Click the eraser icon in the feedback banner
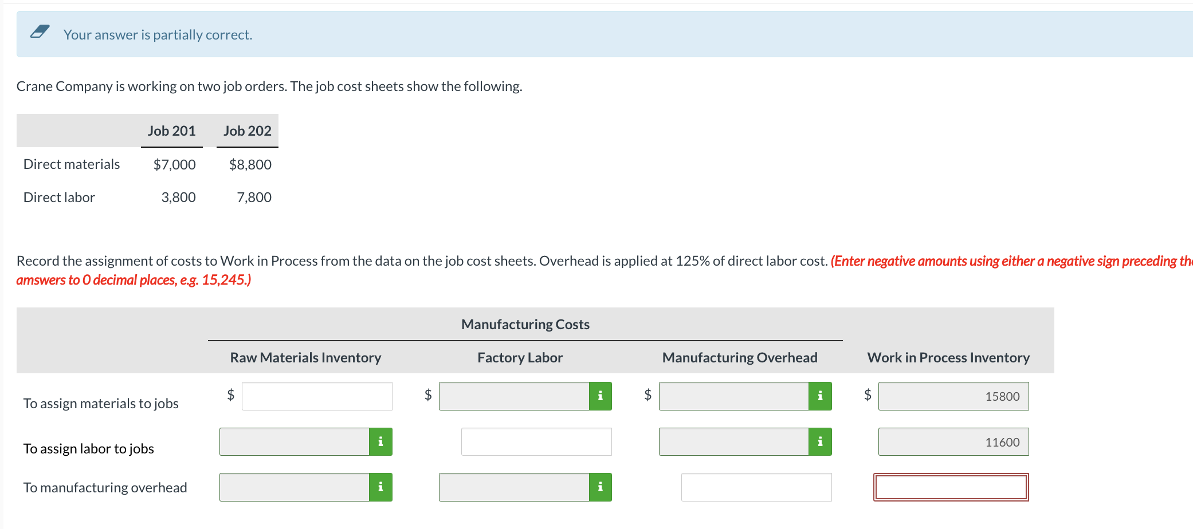The width and height of the screenshot is (1193, 529). tap(40, 32)
